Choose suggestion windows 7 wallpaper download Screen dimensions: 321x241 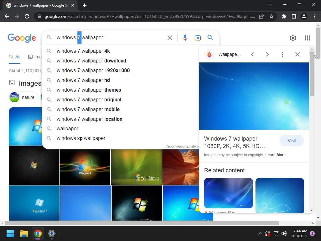120,61
